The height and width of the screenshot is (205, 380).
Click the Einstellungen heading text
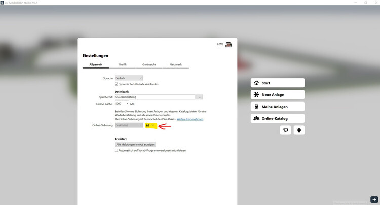(95, 56)
